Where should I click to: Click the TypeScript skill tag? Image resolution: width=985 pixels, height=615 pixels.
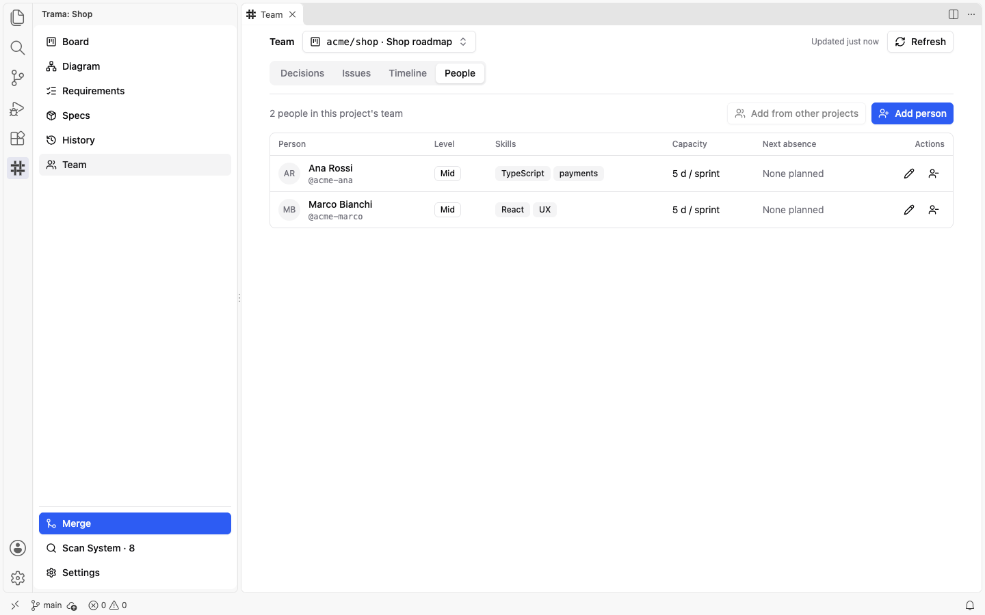tap(523, 174)
